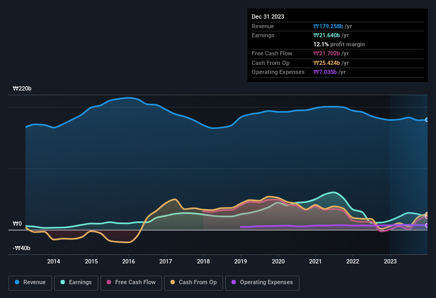This screenshot has width=436, height=298.
Task: Toggle the Operating Expenses legend button
Action: [x=262, y=283]
